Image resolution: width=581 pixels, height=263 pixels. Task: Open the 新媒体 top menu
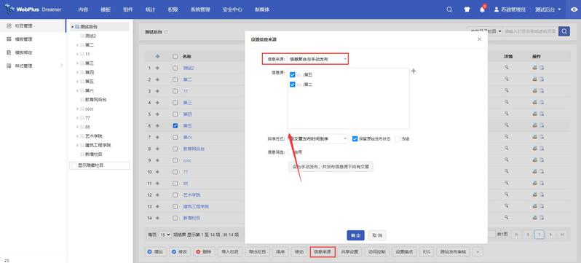click(262, 9)
